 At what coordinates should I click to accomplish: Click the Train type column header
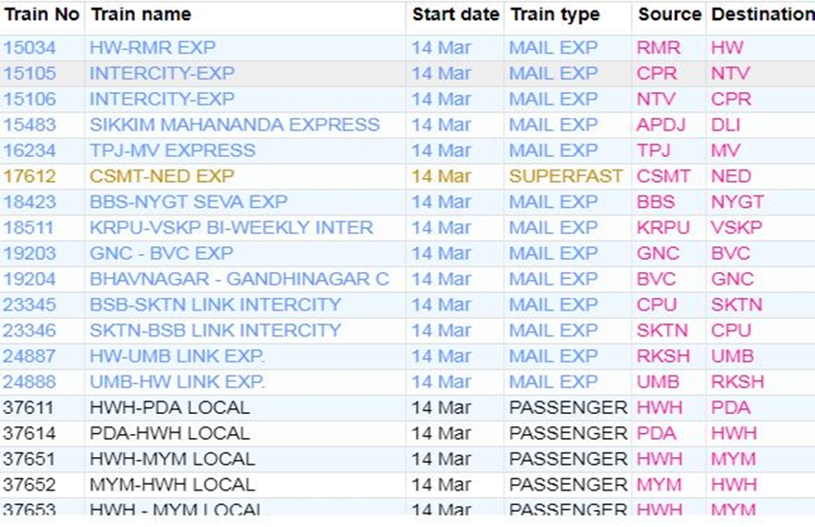point(554,14)
